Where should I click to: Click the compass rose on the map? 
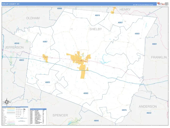click(7, 102)
